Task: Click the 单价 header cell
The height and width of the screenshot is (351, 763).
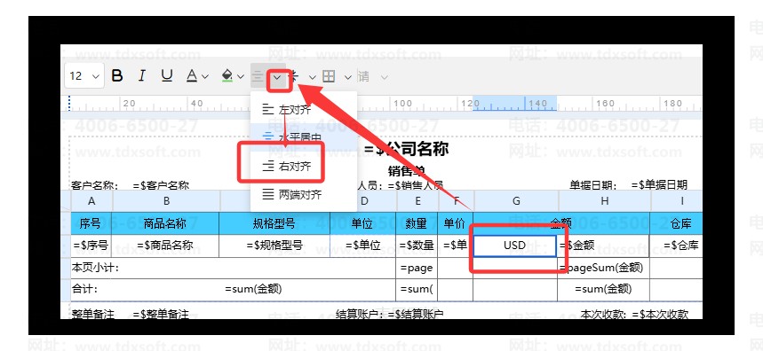Action: [455, 223]
